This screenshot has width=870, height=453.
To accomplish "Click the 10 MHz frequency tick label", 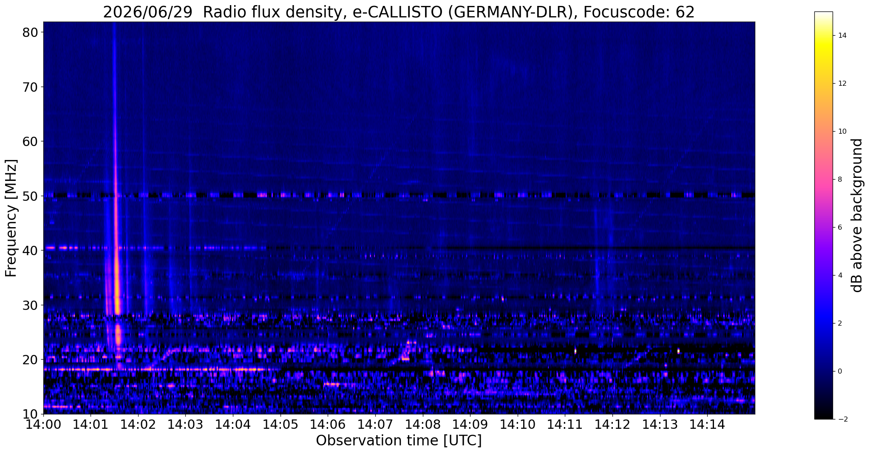I will [x=31, y=414].
